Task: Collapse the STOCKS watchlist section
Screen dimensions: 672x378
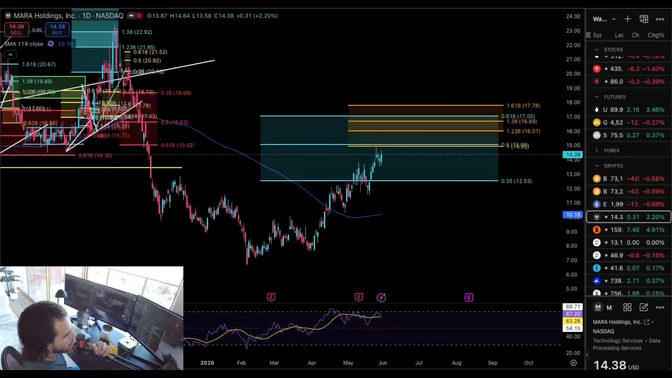Action: [x=596, y=49]
